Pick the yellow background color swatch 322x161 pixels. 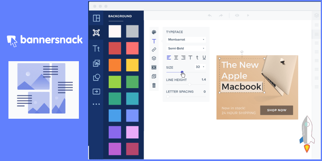(x=132, y=65)
